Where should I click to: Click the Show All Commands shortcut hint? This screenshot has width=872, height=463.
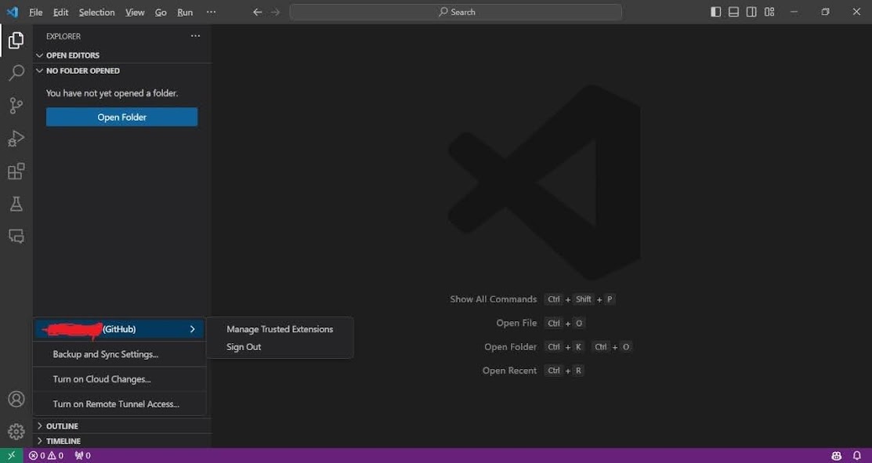(x=532, y=299)
